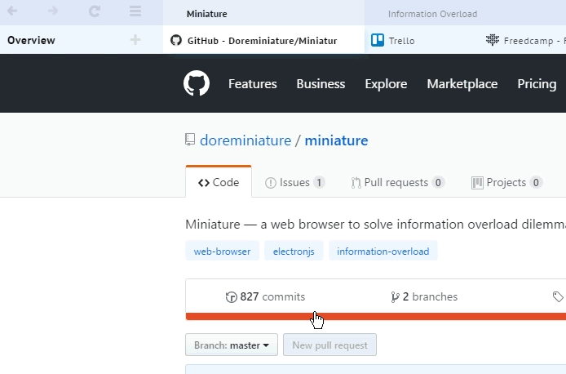Open the Pull requests tab
Screen dimensions: 566x374
pyautogui.click(x=397, y=183)
